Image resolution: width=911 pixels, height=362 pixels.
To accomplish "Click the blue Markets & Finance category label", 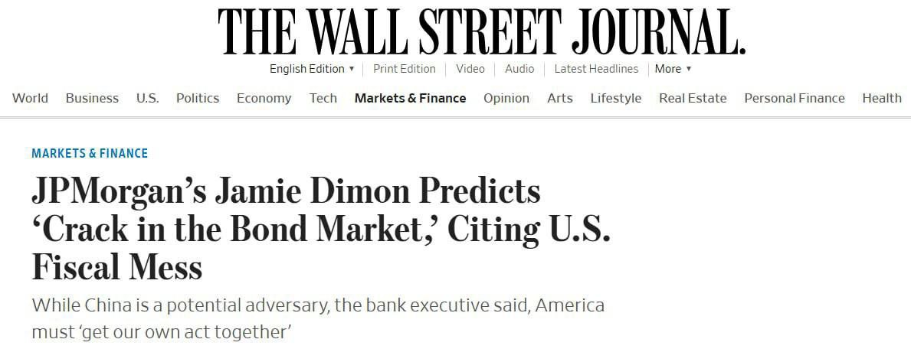I will pos(90,153).
